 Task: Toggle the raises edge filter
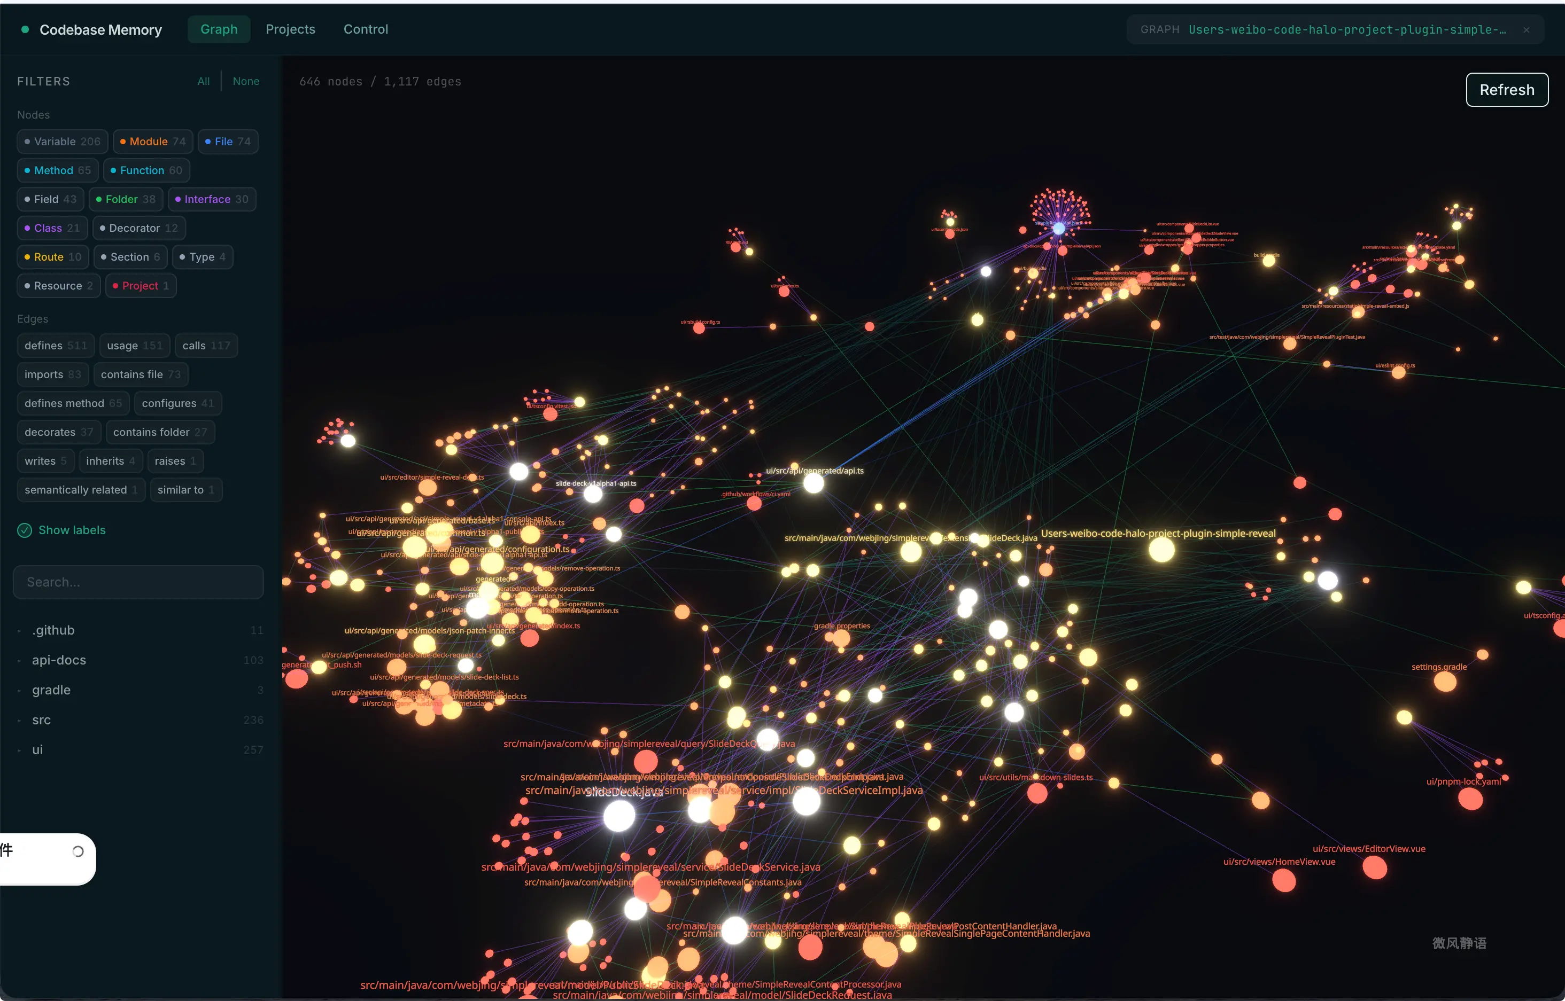(x=176, y=461)
